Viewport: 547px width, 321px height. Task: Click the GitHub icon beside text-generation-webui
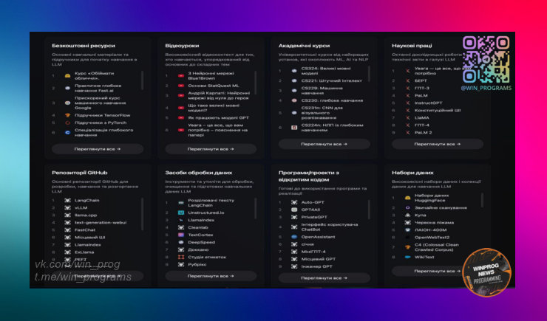coord(68,222)
